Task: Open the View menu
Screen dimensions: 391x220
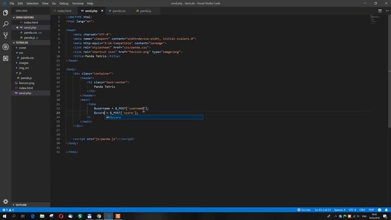Action: 45,4
